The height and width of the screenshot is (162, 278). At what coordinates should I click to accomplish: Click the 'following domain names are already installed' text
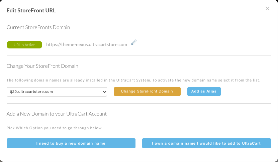[x=133, y=80]
